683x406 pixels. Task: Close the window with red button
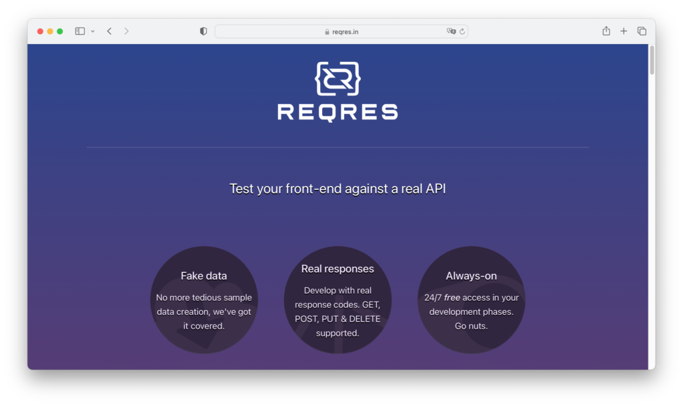(x=40, y=31)
